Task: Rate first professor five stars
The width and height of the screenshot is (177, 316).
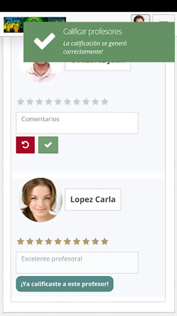Action: [x=58, y=102]
